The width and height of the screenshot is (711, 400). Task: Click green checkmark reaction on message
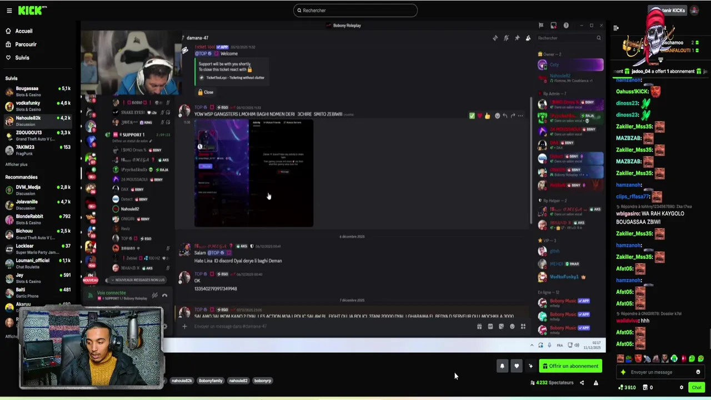click(x=472, y=116)
